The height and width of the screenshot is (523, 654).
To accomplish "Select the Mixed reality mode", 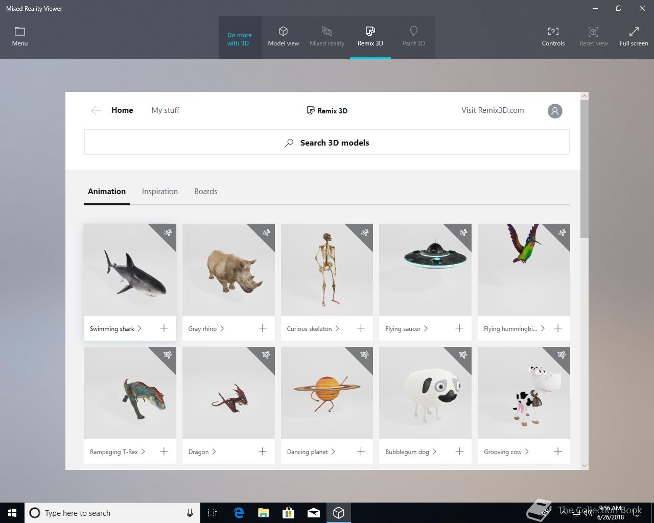I will (327, 37).
